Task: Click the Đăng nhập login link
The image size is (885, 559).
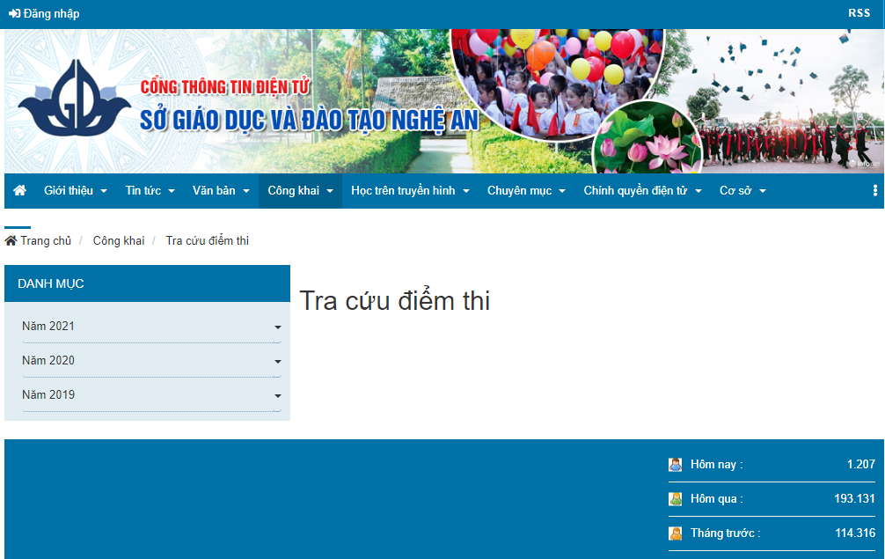Action: (x=49, y=13)
